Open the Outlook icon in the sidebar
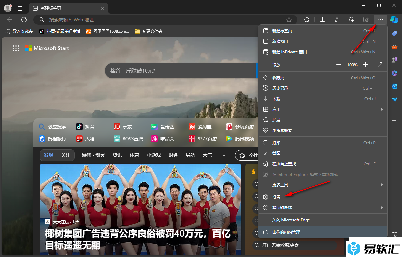Screen dimensions: 402x257 point(394,86)
